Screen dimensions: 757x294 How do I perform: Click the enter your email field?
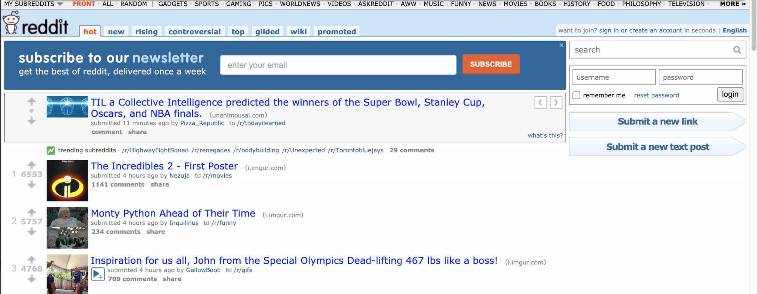337,65
